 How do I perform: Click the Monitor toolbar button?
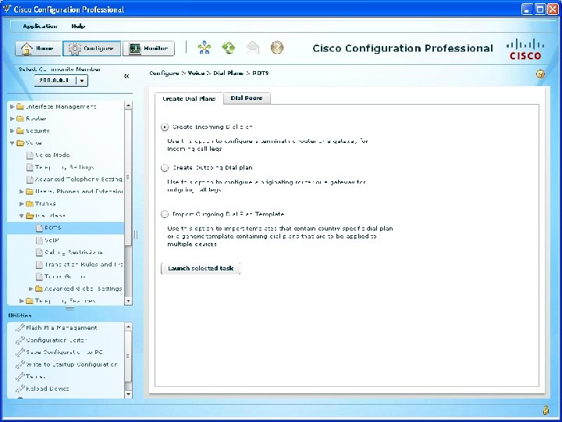[148, 48]
